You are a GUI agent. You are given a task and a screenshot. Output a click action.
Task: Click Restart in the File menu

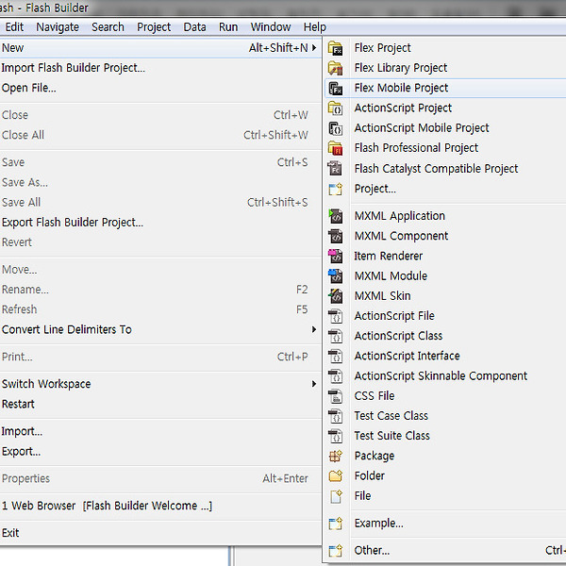[18, 404]
